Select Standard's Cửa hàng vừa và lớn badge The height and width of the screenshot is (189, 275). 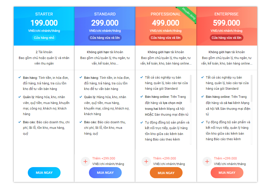tap(105, 38)
